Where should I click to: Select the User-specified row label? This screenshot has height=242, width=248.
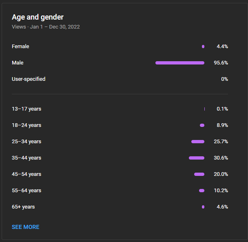pos(29,79)
